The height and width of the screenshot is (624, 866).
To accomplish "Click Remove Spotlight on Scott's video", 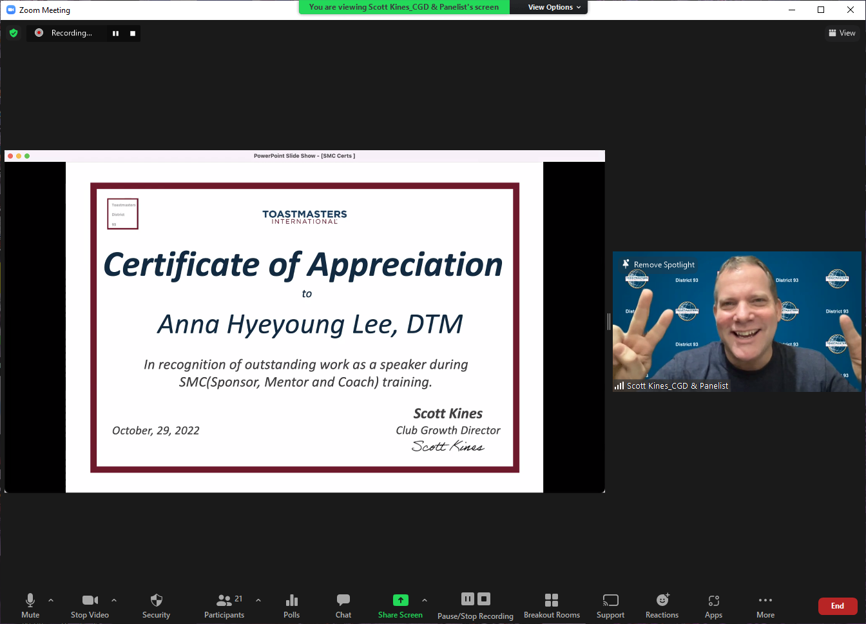I will [658, 264].
